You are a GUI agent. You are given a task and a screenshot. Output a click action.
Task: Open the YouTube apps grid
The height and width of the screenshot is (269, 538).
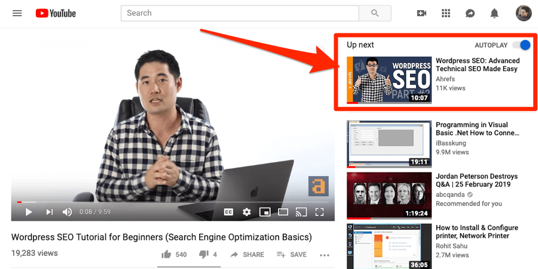[x=446, y=13]
